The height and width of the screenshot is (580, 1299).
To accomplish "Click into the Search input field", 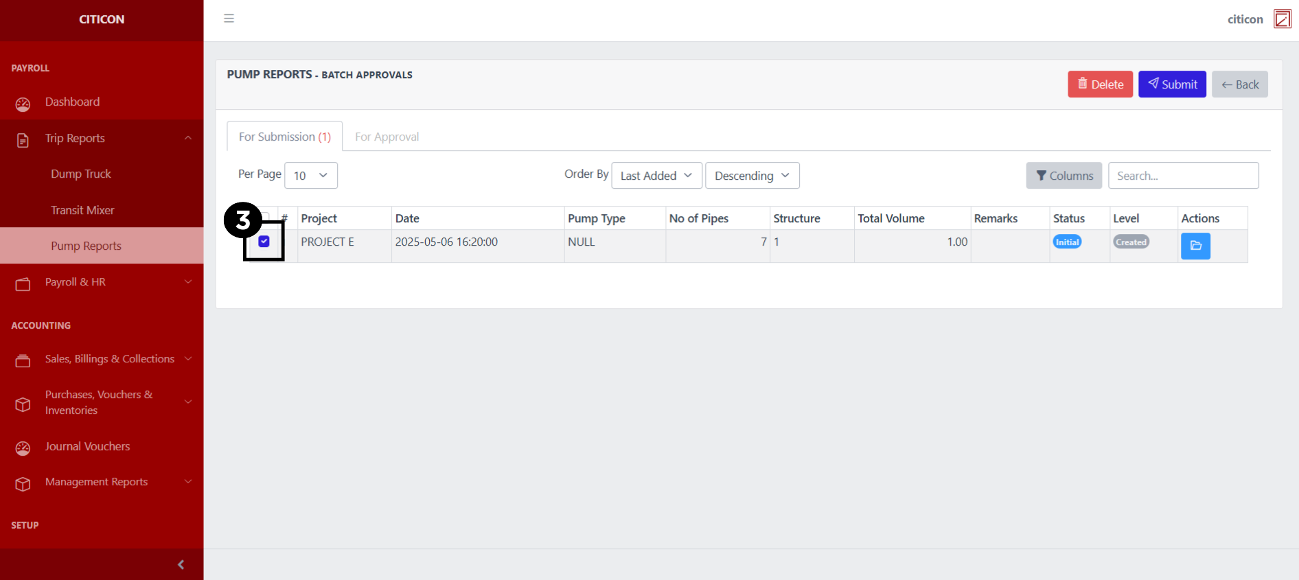I will pyautogui.click(x=1182, y=176).
